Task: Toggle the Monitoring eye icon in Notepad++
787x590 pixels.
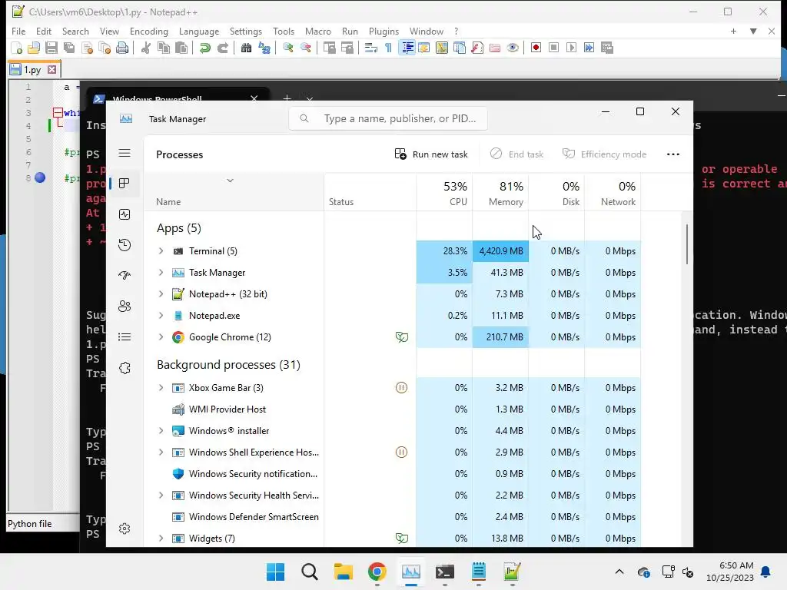Action: 513,48
